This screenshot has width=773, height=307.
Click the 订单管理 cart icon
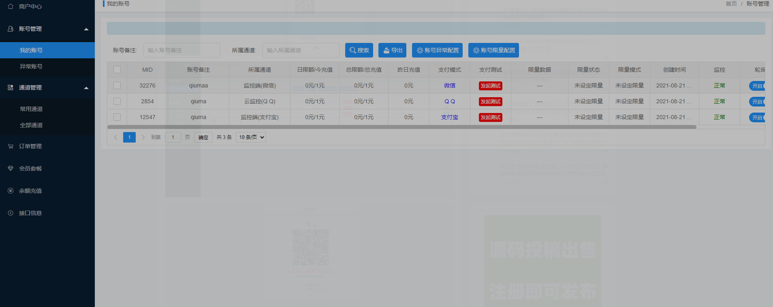pyautogui.click(x=11, y=146)
